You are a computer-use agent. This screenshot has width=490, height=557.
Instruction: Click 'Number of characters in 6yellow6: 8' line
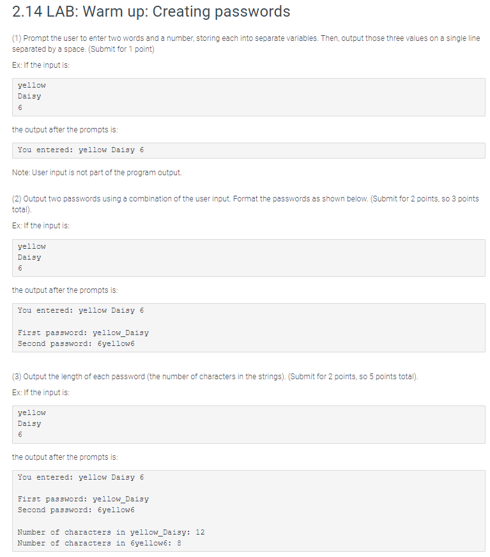(x=100, y=543)
